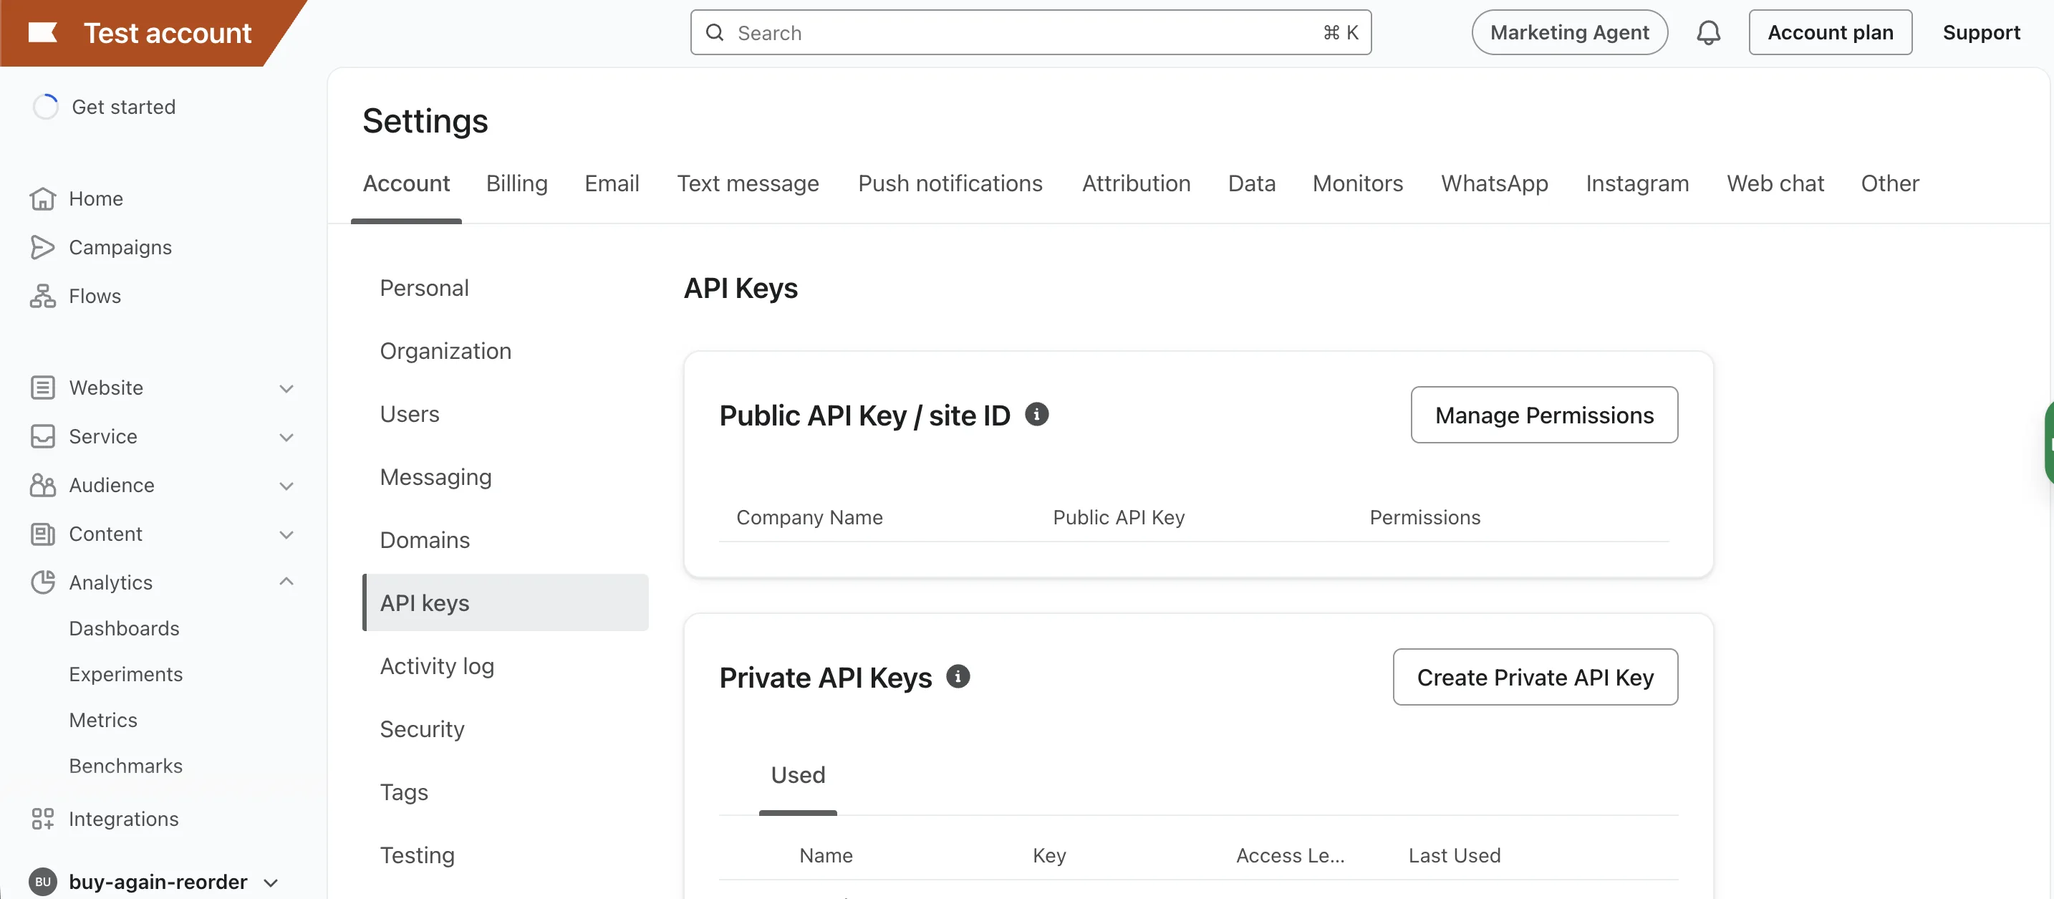Click the Test account header
The height and width of the screenshot is (899, 2054).
[x=167, y=33]
